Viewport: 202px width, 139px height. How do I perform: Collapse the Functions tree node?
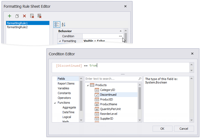pos(55,103)
